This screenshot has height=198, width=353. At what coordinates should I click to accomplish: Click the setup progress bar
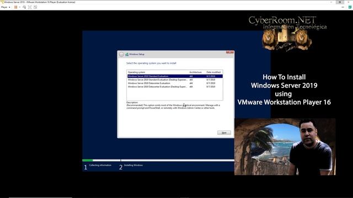[x=158, y=160]
